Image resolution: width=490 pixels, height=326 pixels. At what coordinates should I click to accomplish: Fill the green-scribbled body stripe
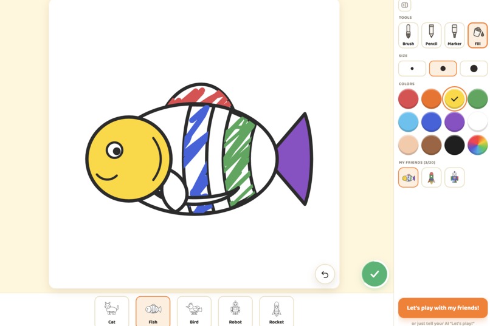[x=239, y=156]
